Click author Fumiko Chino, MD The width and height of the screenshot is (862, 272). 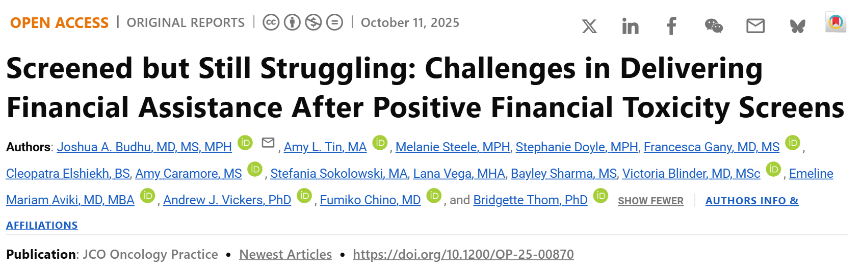370,200
